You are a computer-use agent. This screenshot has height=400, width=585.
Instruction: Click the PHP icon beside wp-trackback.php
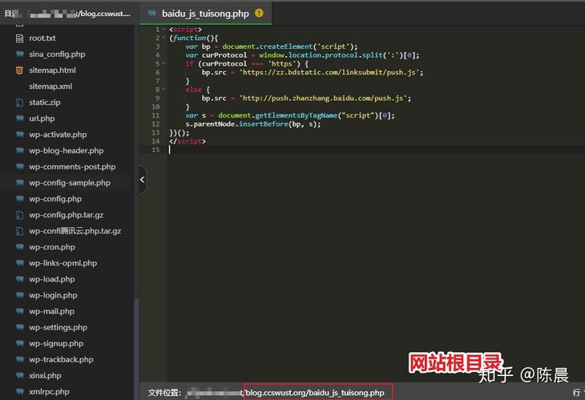point(20,359)
